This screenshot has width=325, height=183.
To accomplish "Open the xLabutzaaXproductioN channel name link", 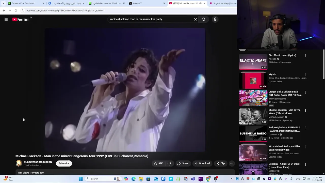I will 38,162.
